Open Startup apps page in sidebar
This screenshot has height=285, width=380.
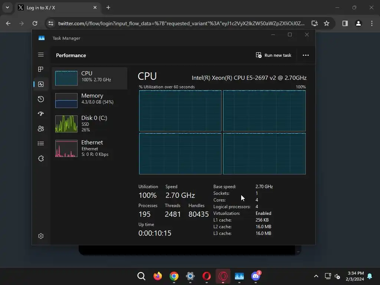41,114
